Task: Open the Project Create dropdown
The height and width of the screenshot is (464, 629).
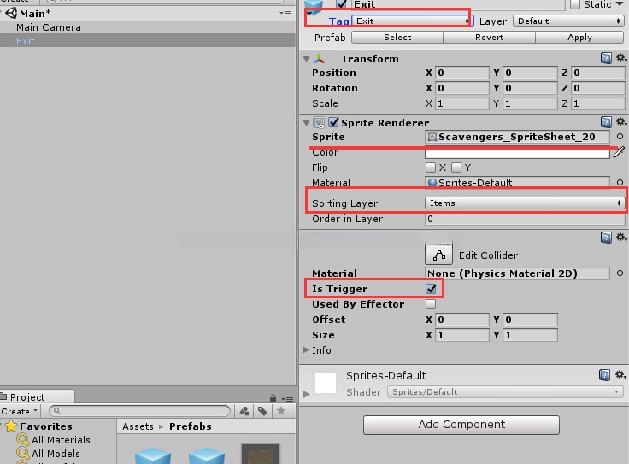Action: pos(19,411)
